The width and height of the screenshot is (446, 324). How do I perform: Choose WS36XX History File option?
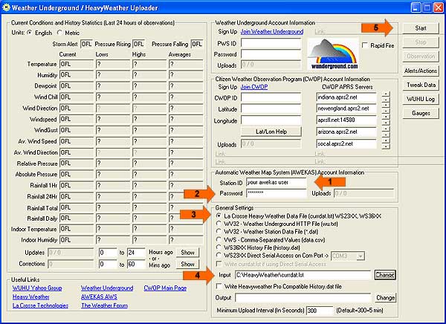219,247
